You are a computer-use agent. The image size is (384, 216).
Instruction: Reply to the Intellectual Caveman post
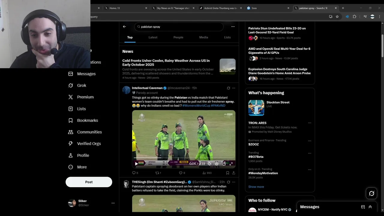pyautogui.click(x=135, y=173)
